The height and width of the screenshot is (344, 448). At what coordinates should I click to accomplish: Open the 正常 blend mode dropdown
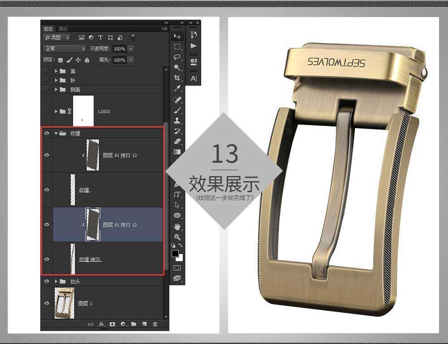[64, 49]
